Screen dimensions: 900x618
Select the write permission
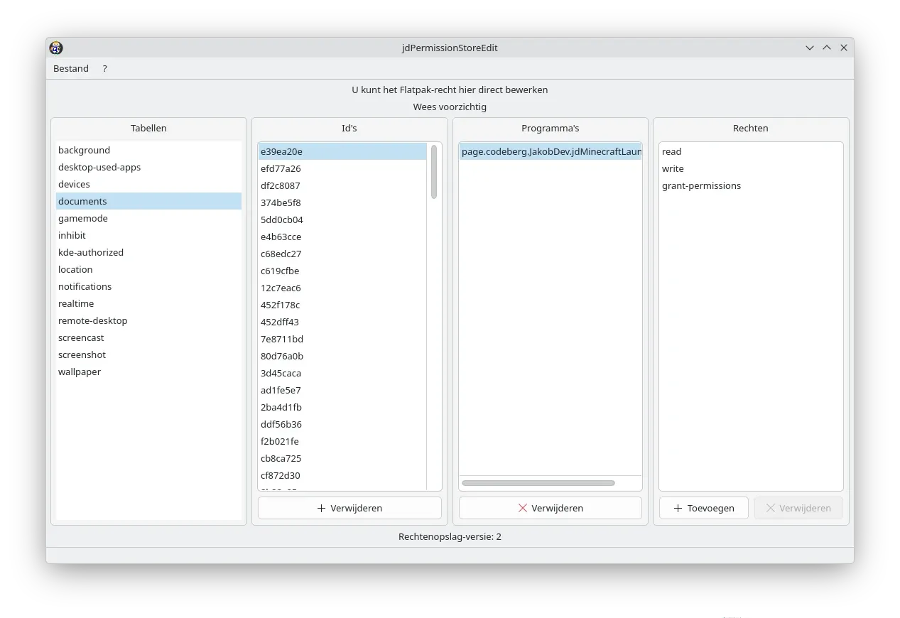point(751,168)
